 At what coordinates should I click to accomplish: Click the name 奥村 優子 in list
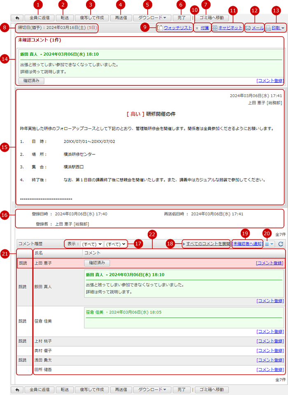pos(43,351)
